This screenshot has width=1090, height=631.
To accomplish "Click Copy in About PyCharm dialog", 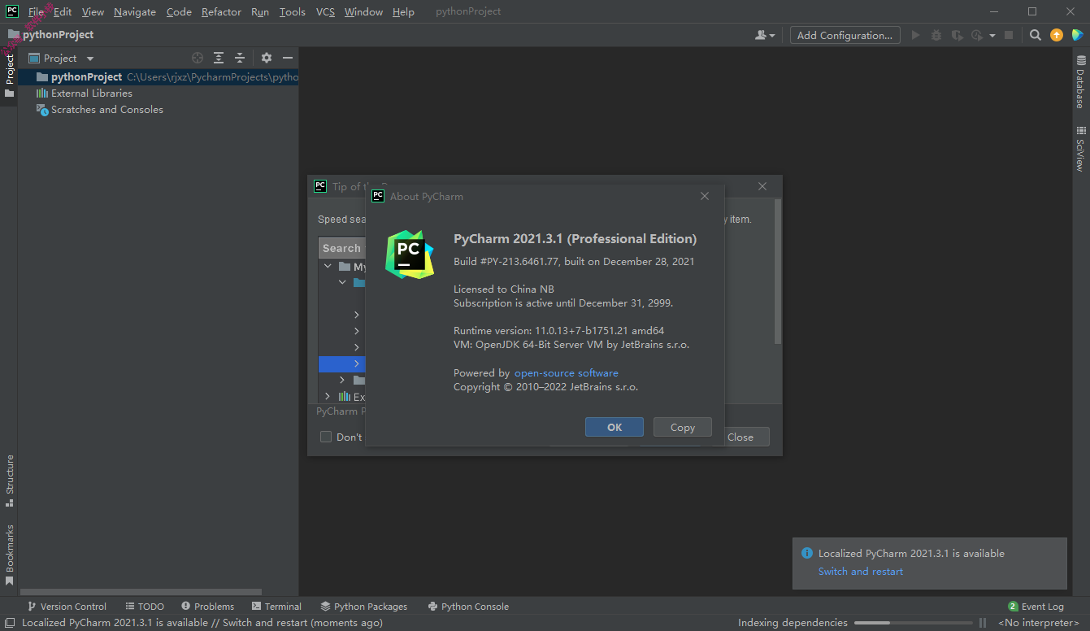I will coord(683,427).
